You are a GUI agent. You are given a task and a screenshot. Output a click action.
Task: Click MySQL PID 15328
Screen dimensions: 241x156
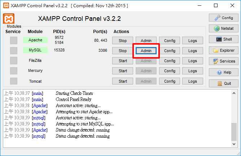[59, 50]
